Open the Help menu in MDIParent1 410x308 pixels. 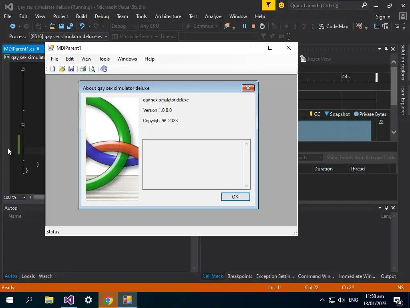(149, 59)
